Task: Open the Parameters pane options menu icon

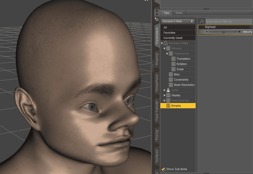Action: (157, 19)
